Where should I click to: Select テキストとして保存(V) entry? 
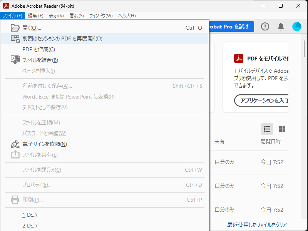[105, 107]
